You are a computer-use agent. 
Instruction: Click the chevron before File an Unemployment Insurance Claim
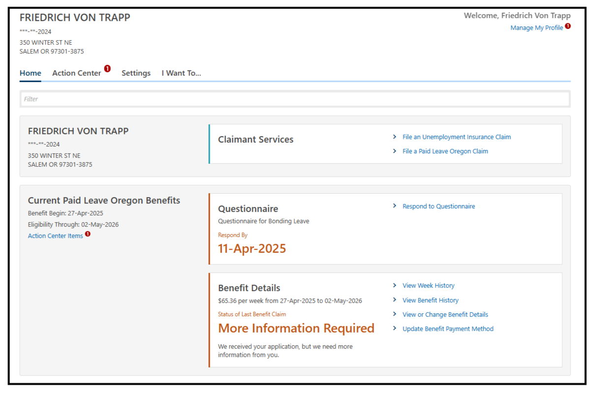click(x=395, y=137)
